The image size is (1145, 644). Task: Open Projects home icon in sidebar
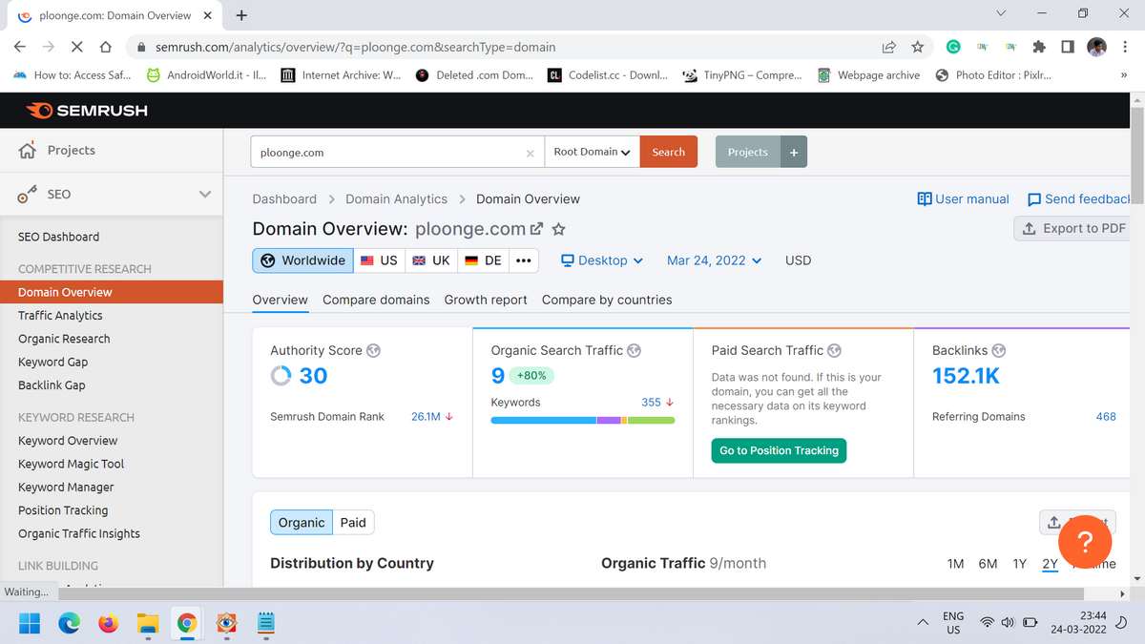pos(28,150)
